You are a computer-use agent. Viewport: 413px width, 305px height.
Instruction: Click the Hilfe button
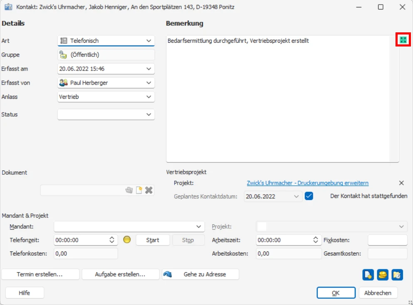click(25, 293)
